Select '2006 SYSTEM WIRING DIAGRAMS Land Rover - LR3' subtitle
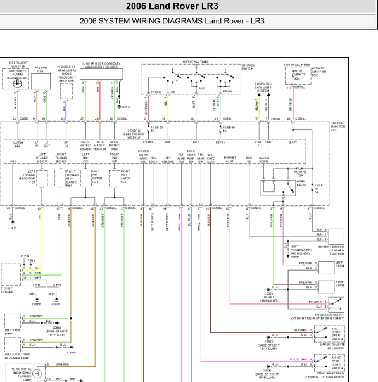378x382 pixels. point(172,21)
